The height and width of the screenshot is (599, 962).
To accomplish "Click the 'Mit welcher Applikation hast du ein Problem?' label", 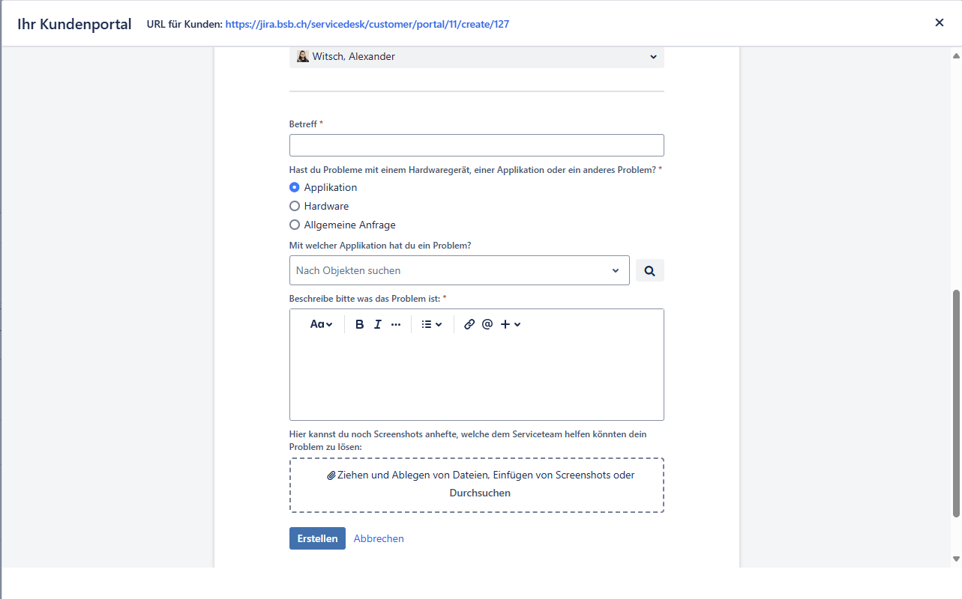I will click(x=380, y=246).
